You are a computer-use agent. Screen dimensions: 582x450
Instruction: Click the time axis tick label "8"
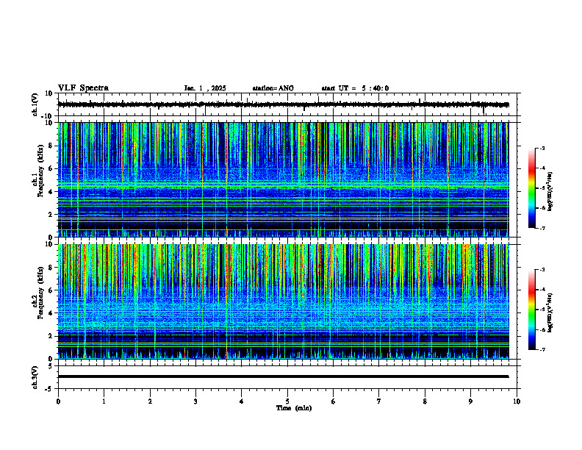[x=425, y=401]
